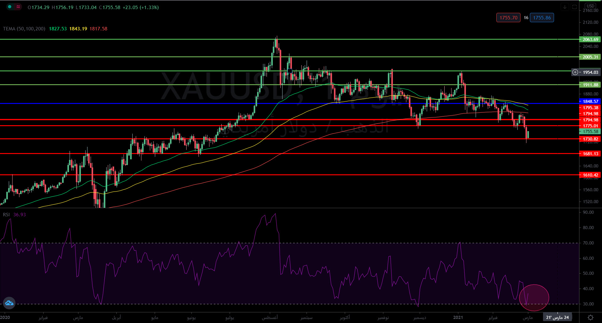The image size is (602, 323).
Task: Click the blue 1755.86 buy price button
Action: click(542, 18)
